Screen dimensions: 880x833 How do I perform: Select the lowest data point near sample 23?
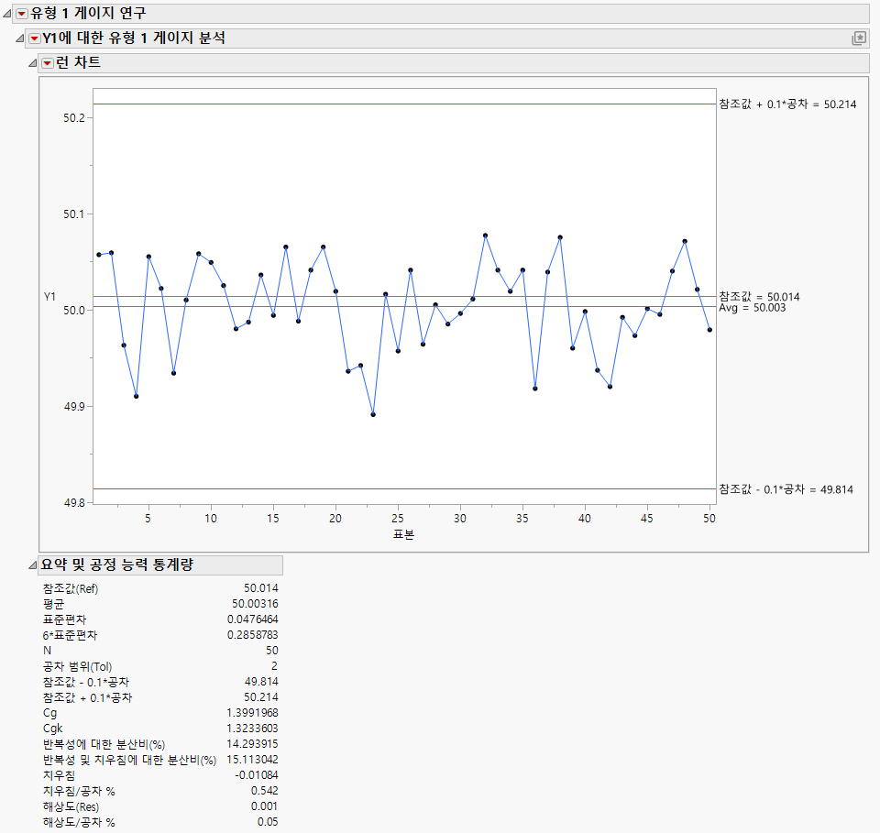374,414
